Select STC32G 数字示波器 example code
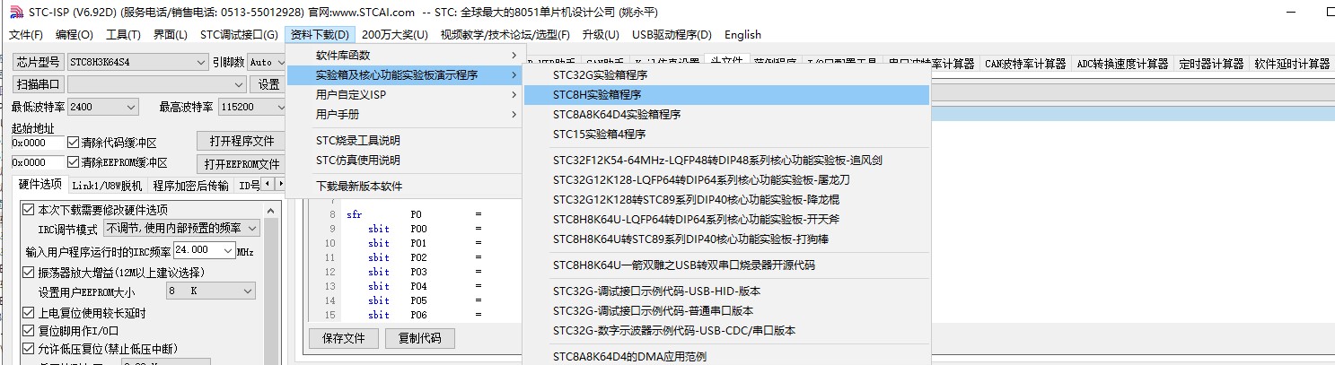 727,331
